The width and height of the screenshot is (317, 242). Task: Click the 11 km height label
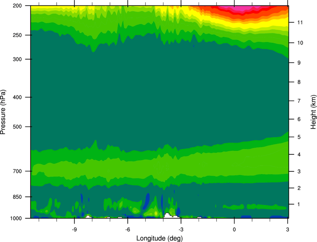point(300,22)
